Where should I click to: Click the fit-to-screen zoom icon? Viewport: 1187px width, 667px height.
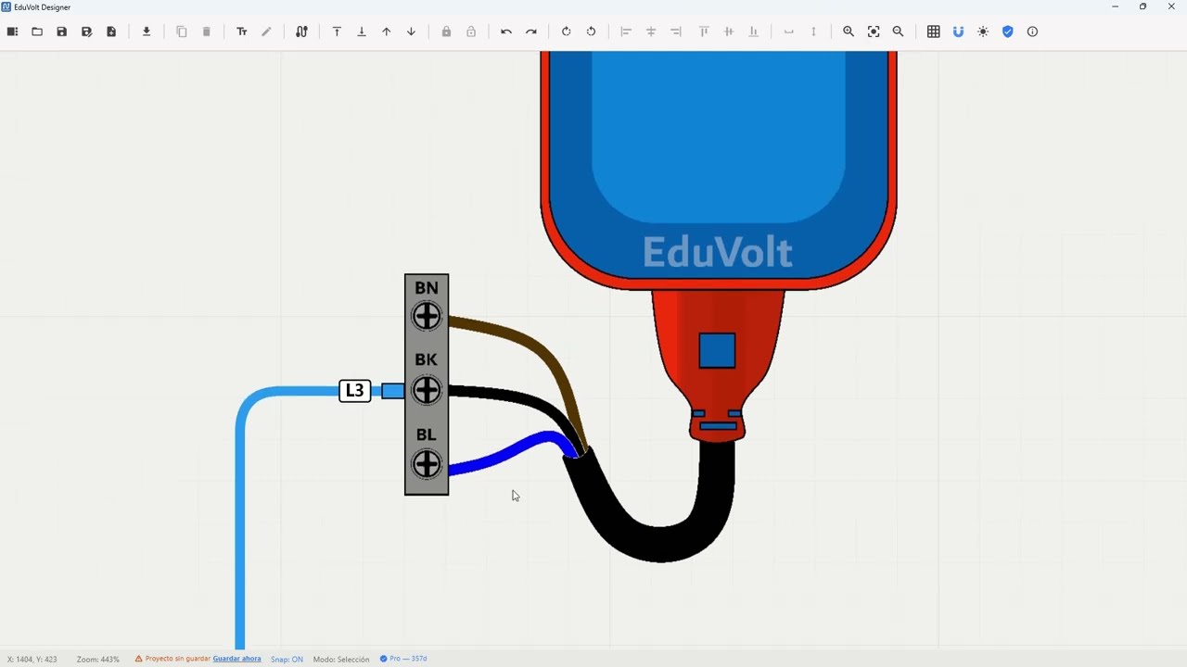pos(874,31)
